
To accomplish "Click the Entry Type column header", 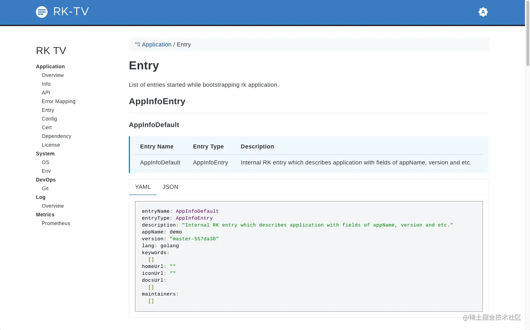I will [208, 147].
